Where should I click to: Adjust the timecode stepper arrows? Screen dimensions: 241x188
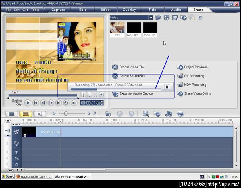click(102, 103)
